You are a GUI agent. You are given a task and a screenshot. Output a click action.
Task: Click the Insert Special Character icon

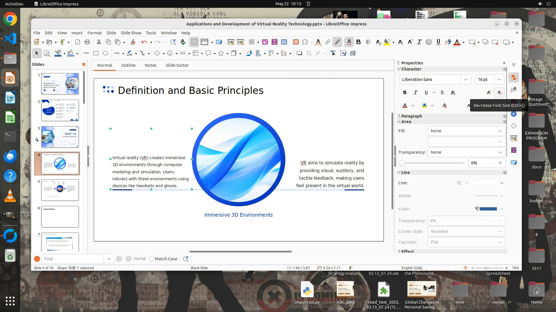pos(305,42)
